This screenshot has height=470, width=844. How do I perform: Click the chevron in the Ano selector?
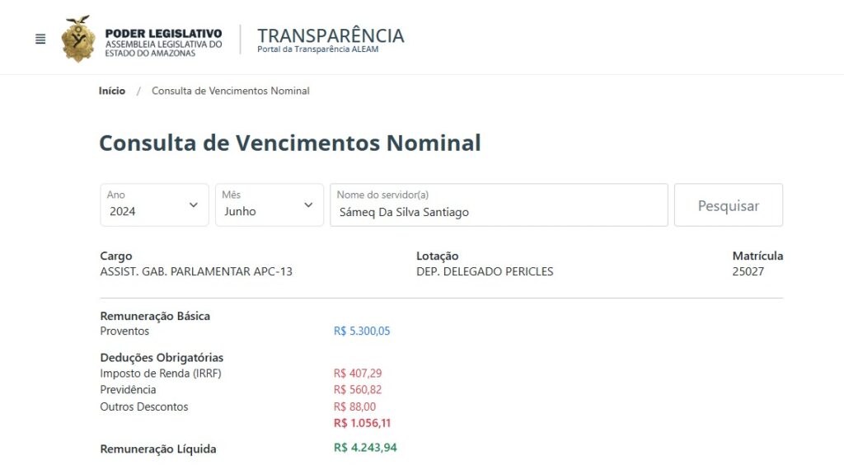click(193, 205)
